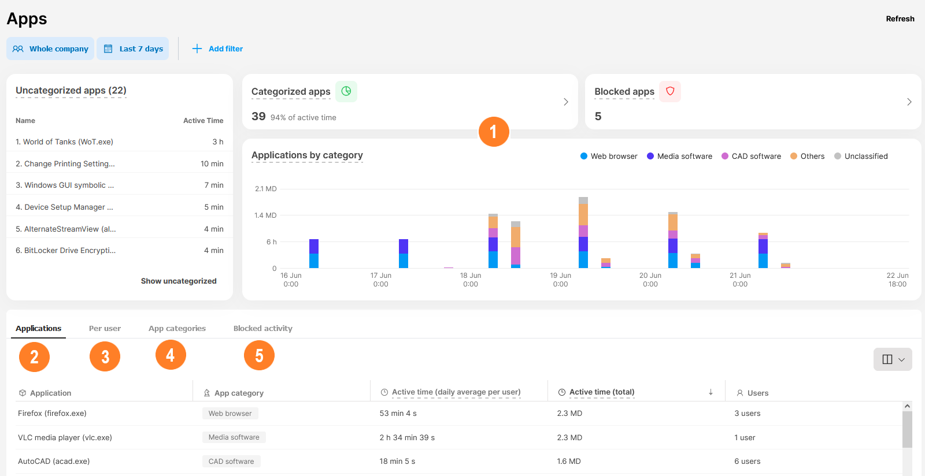Expand the Categorized apps card chevron
925x476 pixels.
[565, 102]
